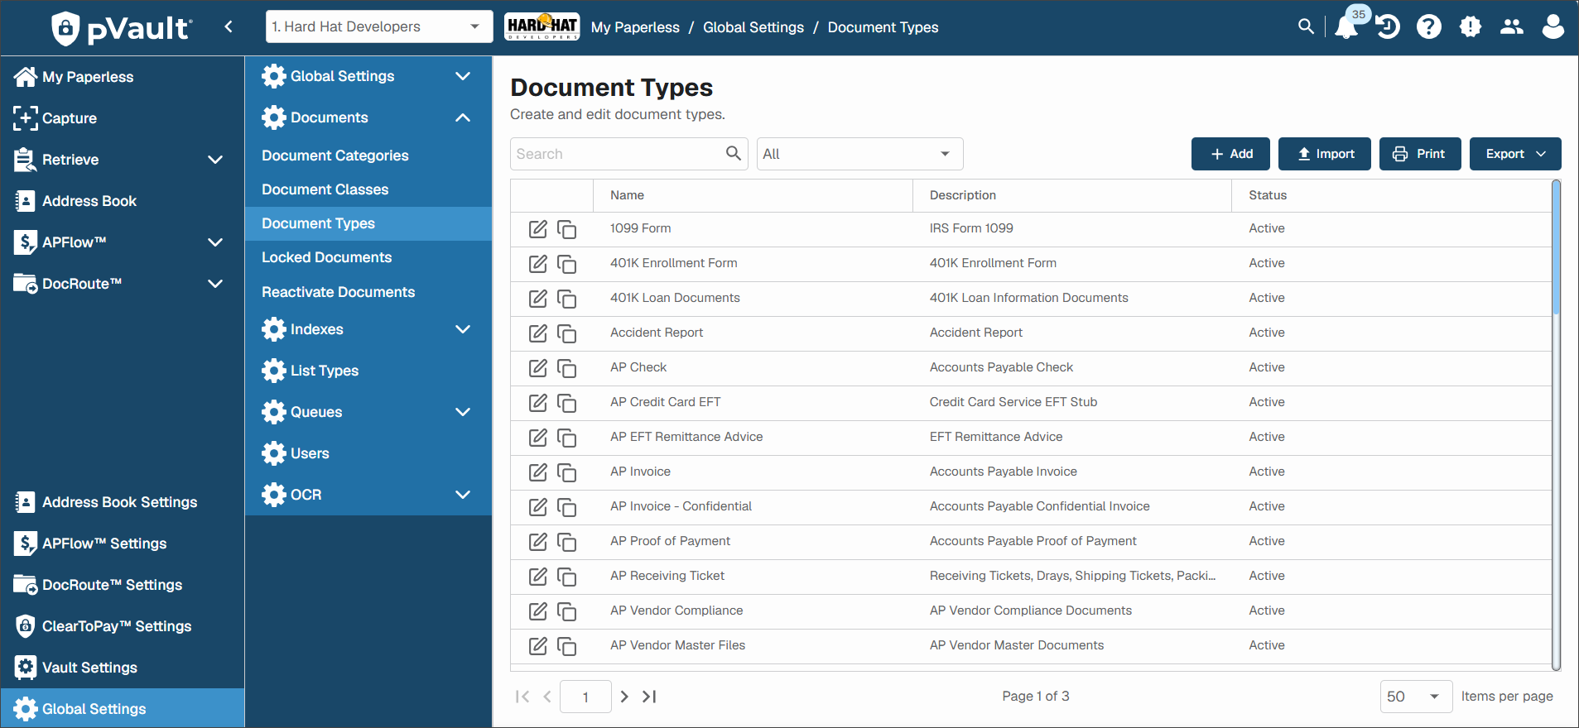The height and width of the screenshot is (728, 1579).
Task: Click the pVault logo
Action: 122,28
